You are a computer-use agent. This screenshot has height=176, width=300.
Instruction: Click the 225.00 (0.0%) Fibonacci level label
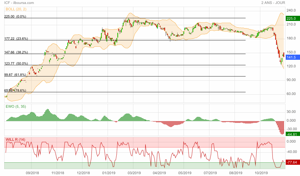pos(15,16)
